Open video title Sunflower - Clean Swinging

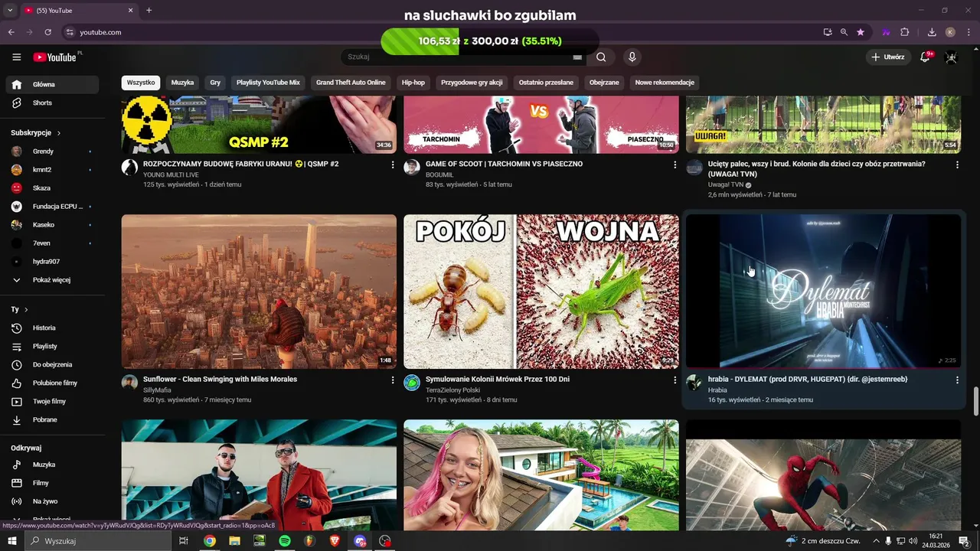point(220,380)
